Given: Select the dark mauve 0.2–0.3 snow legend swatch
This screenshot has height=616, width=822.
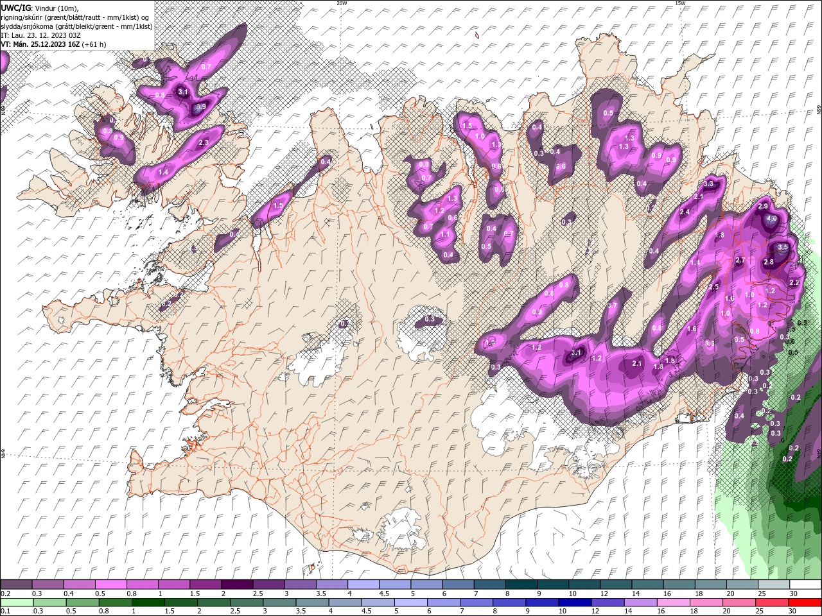Looking at the screenshot, I should point(16,585).
